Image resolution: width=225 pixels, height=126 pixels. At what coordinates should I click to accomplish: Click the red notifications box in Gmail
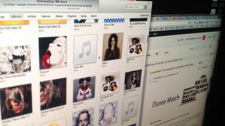pos(204,38)
